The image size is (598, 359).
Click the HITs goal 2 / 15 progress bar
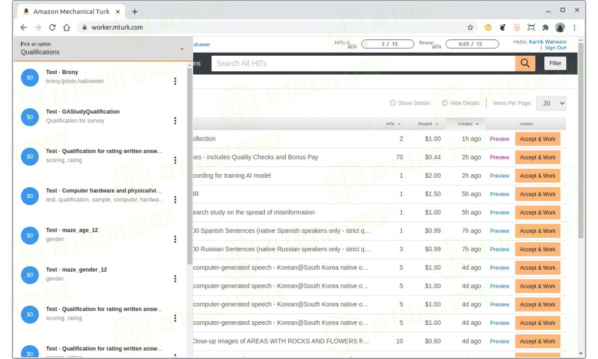[x=388, y=44]
